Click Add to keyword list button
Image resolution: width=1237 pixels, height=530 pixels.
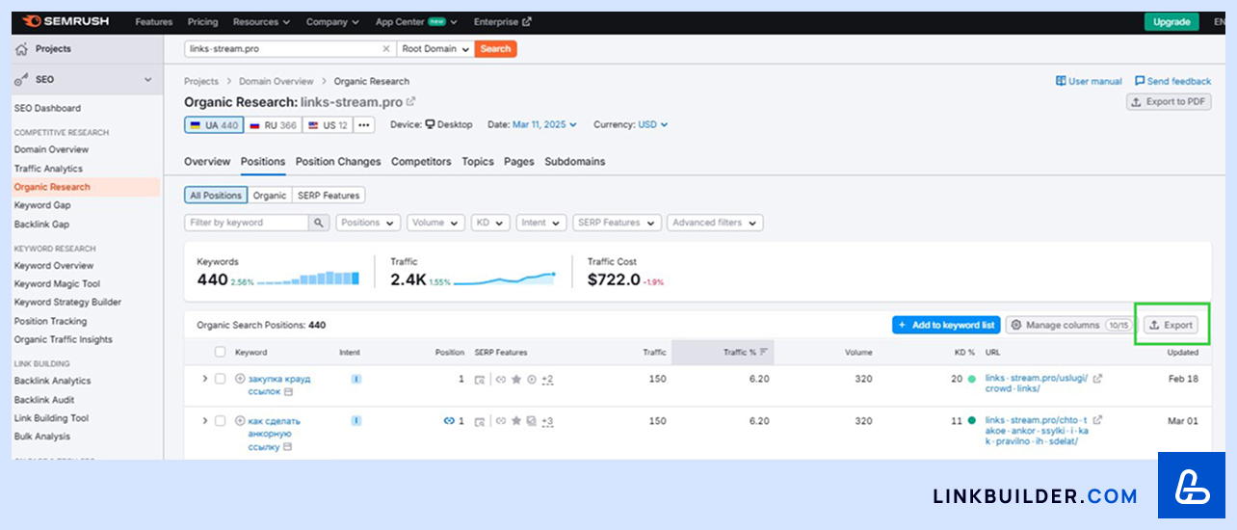[946, 326]
